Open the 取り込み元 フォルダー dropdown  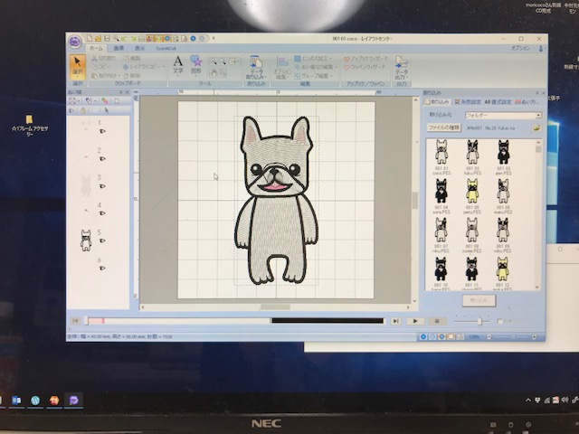tap(503, 116)
